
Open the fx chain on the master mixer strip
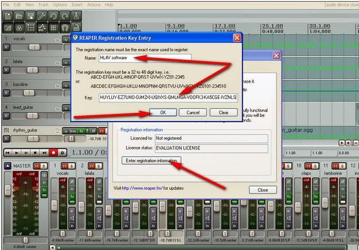click(44, 190)
